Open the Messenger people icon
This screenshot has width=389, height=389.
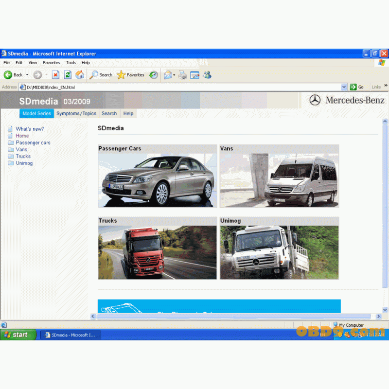tap(207, 75)
